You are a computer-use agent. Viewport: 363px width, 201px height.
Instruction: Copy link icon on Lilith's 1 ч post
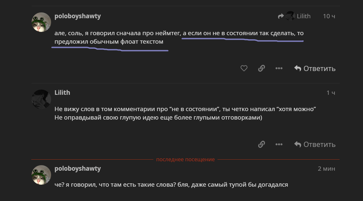tap(261, 144)
